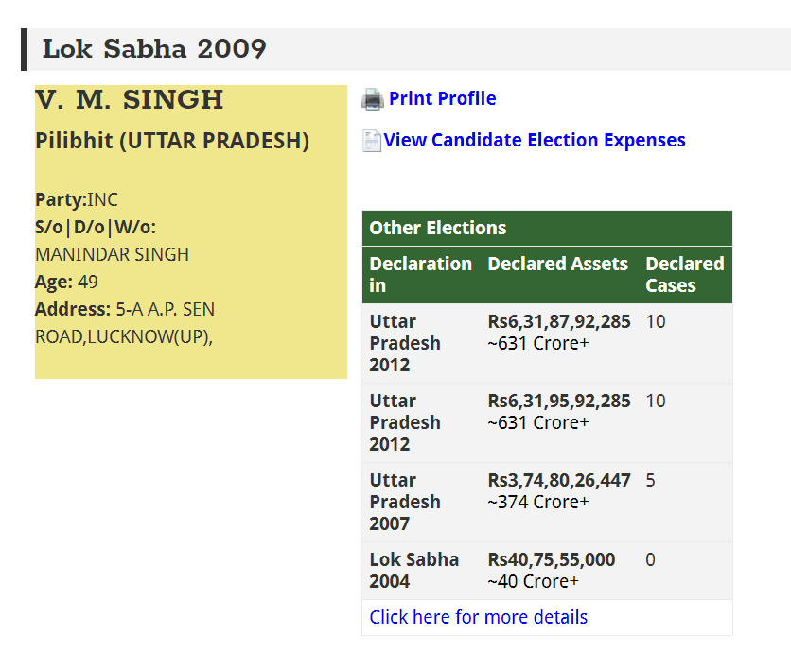This screenshot has width=791, height=651.
Task: Click the V. M. SINGH candidate name
Action: pos(130,99)
